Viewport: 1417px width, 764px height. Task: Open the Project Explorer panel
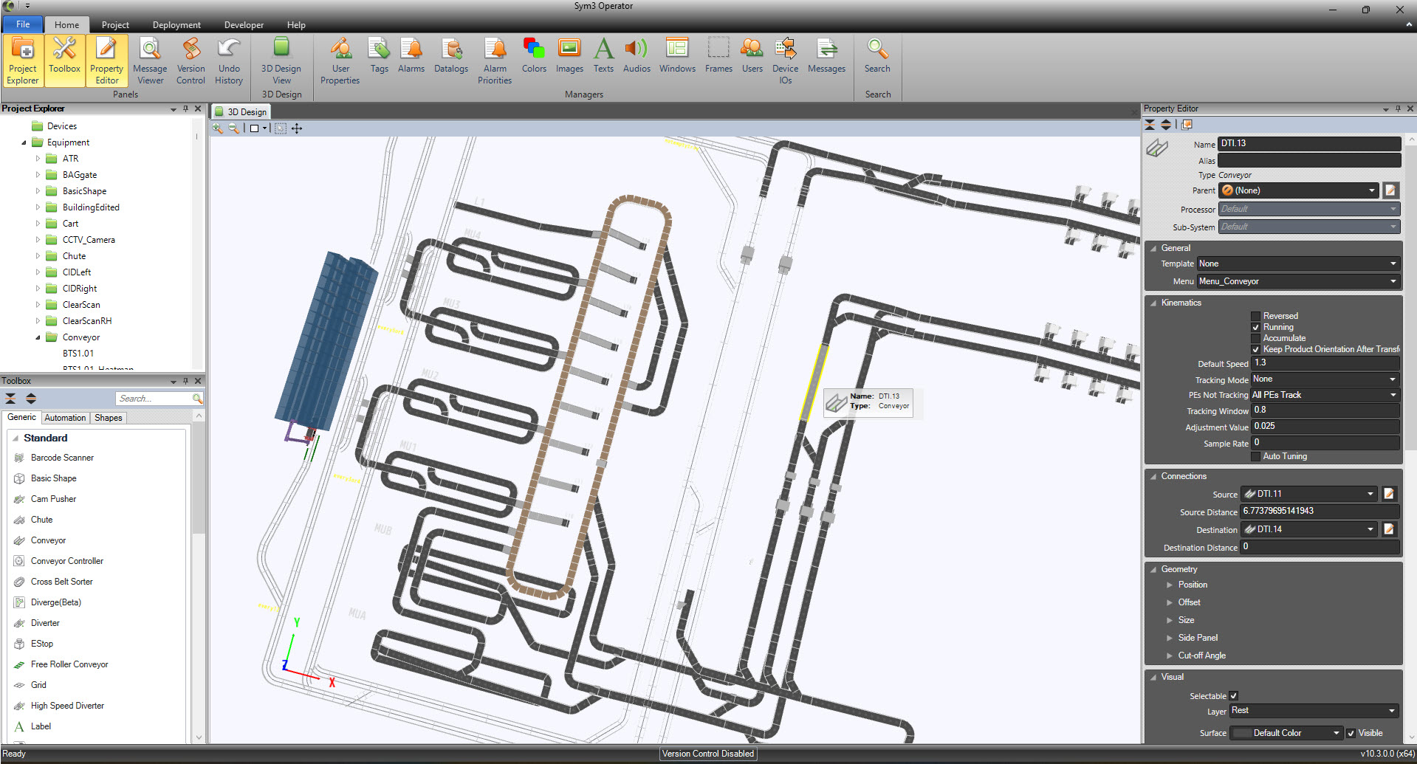[x=22, y=61]
